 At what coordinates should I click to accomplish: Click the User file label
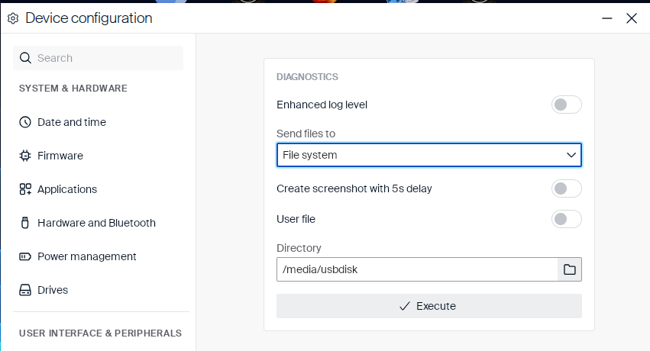point(296,219)
